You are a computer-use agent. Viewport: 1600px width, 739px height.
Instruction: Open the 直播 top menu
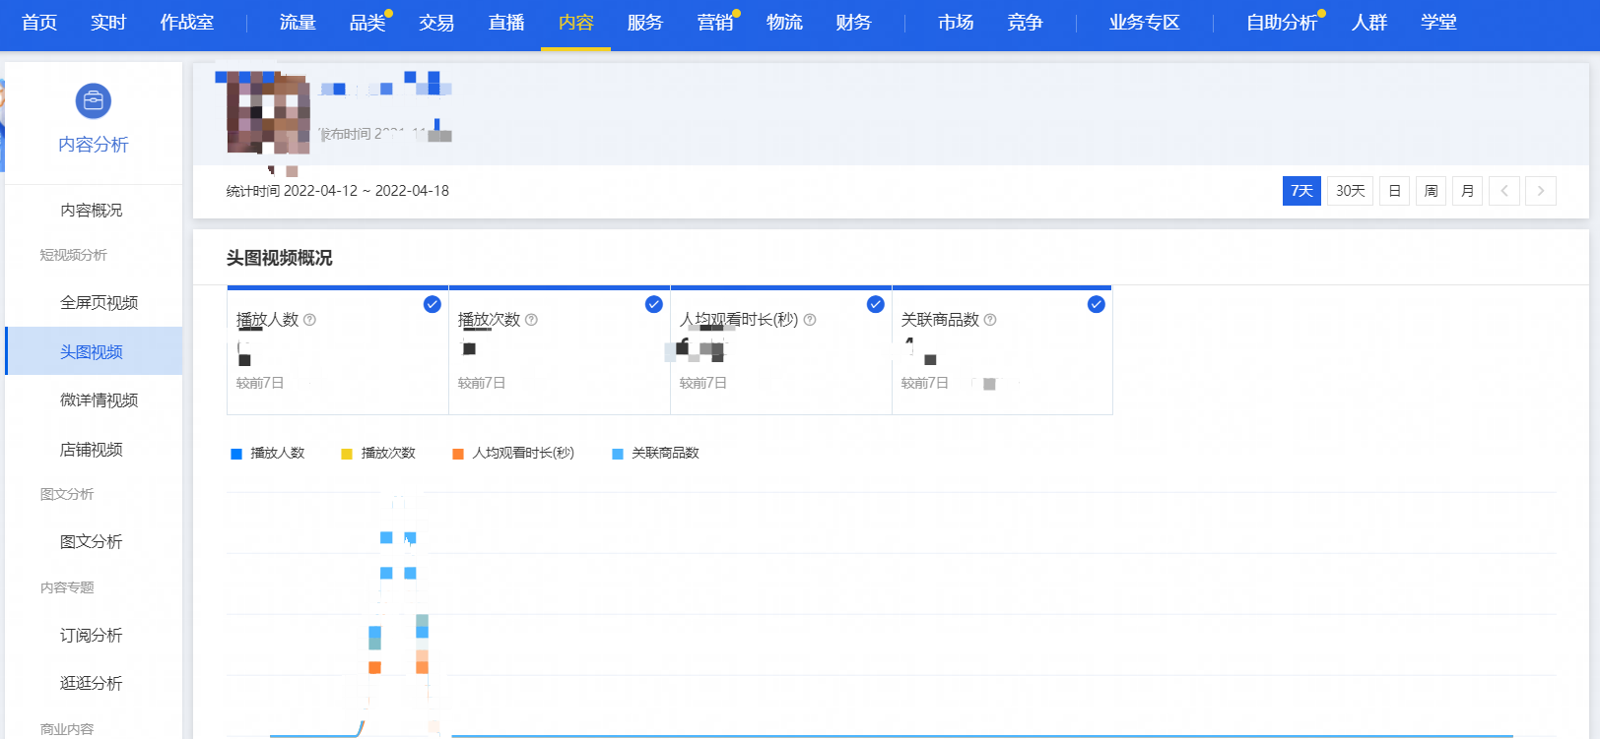(x=506, y=23)
